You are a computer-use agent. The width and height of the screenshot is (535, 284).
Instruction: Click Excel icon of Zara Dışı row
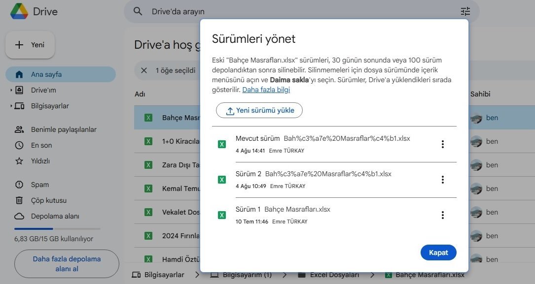[148, 165]
